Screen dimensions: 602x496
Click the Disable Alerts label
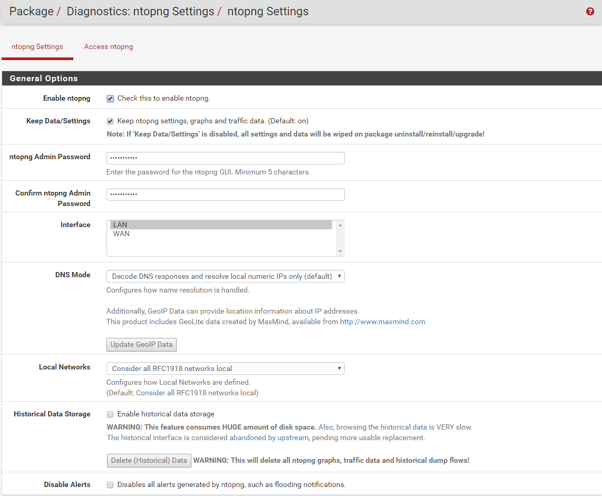point(67,484)
